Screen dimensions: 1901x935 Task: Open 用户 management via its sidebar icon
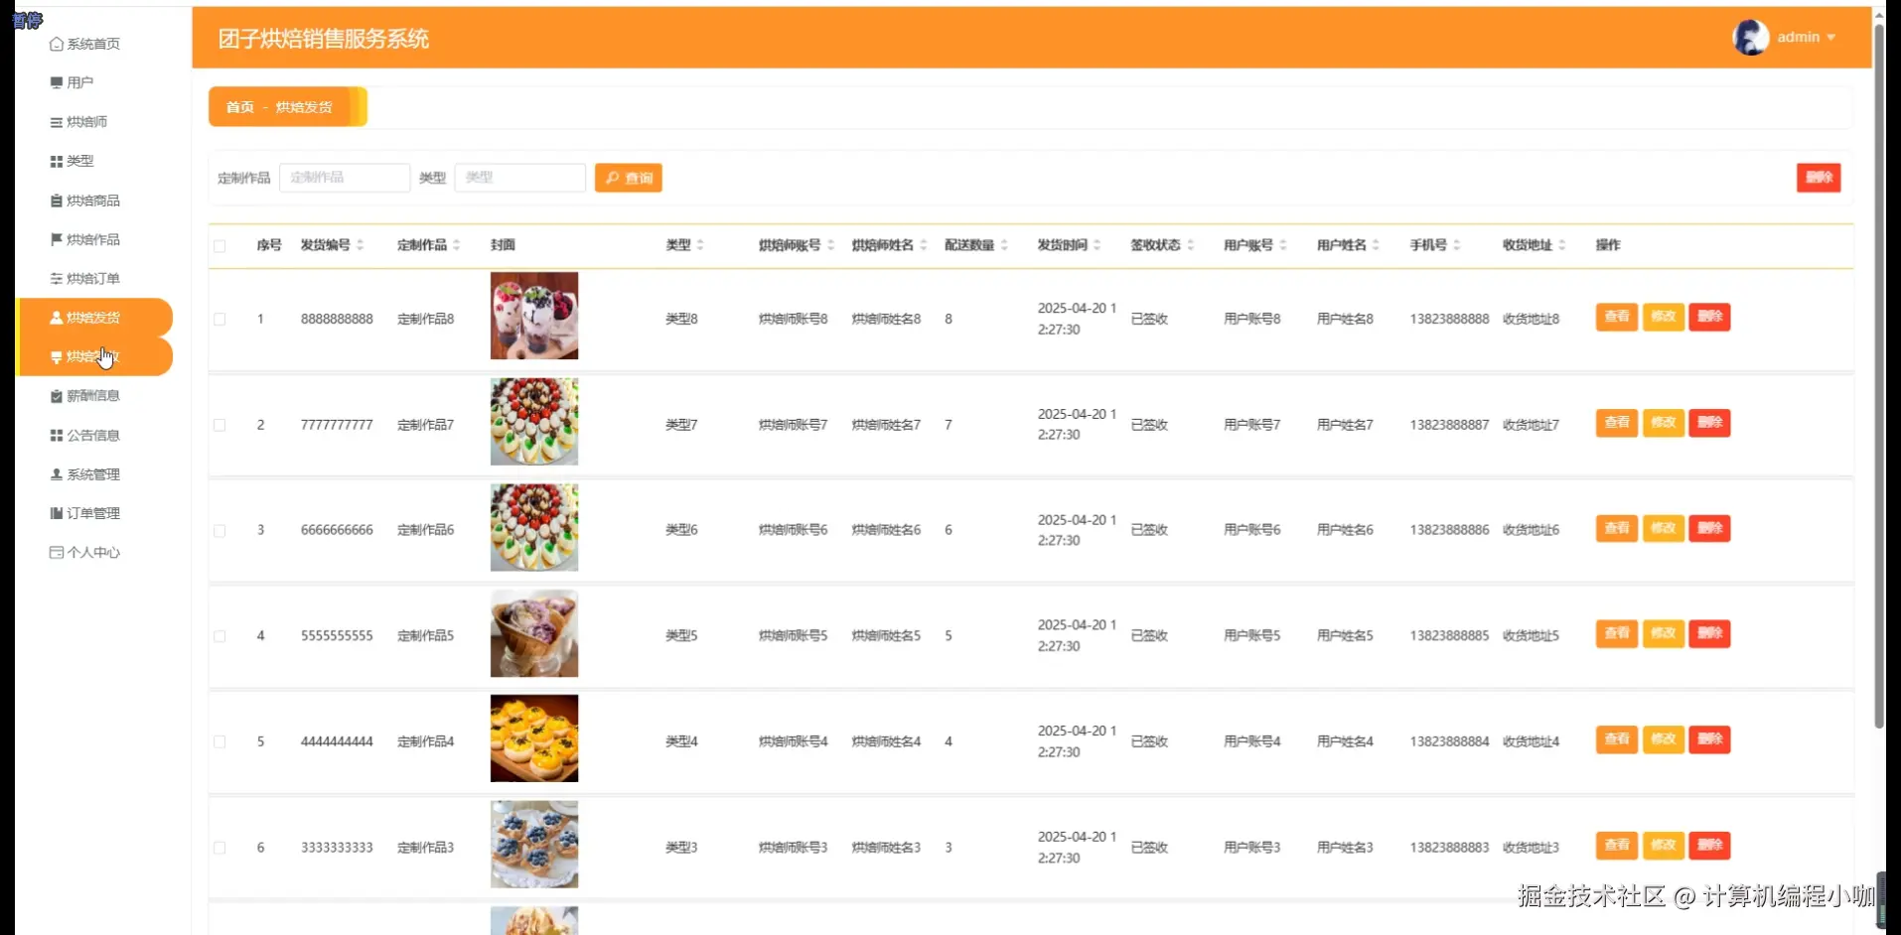(56, 82)
